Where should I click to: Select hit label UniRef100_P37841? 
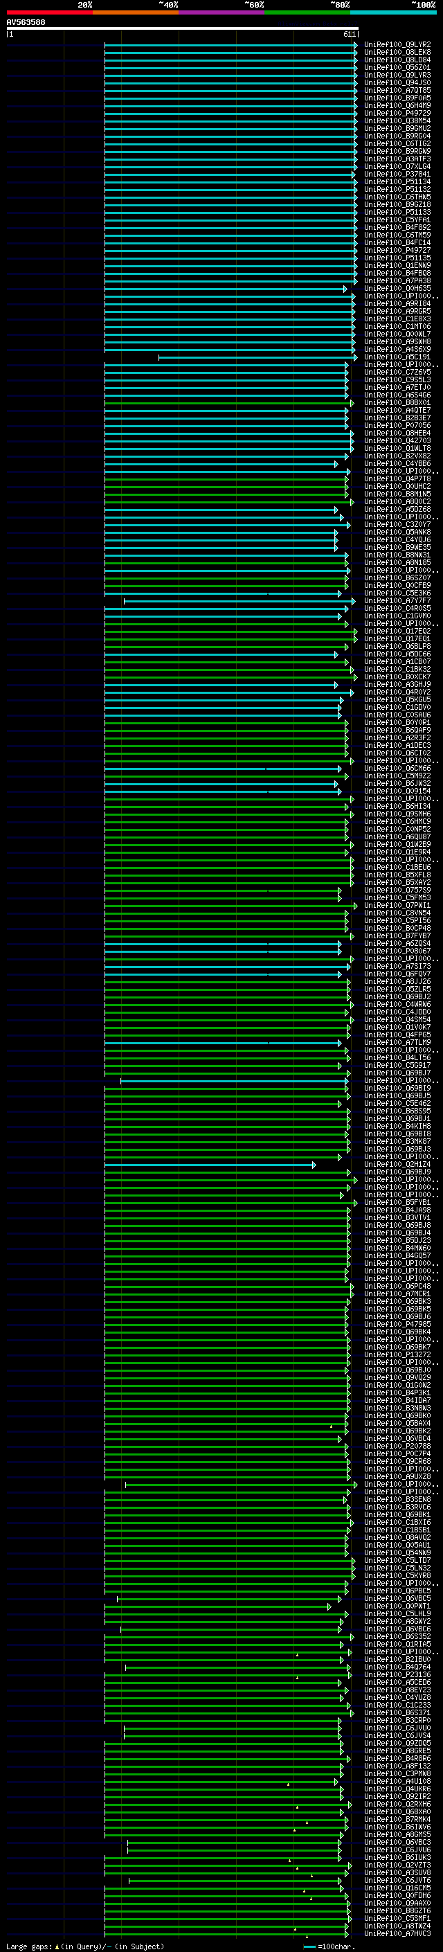pyautogui.click(x=397, y=174)
